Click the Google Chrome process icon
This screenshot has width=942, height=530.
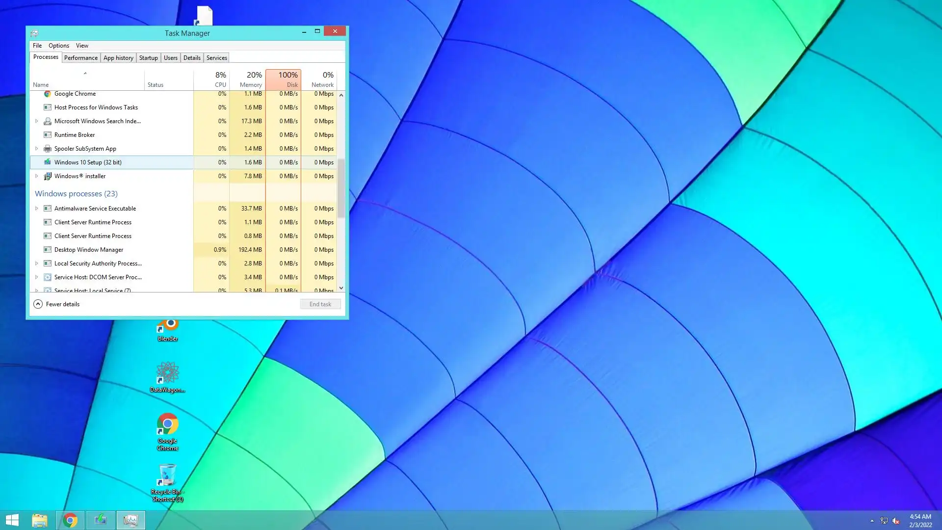48,94
